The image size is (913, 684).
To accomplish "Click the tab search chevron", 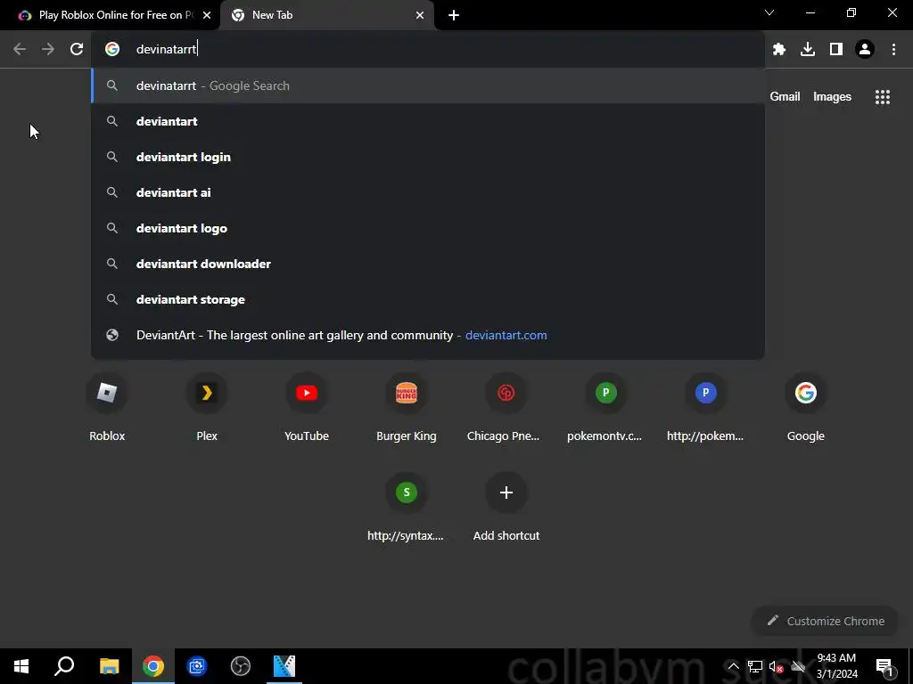I will coord(769,12).
